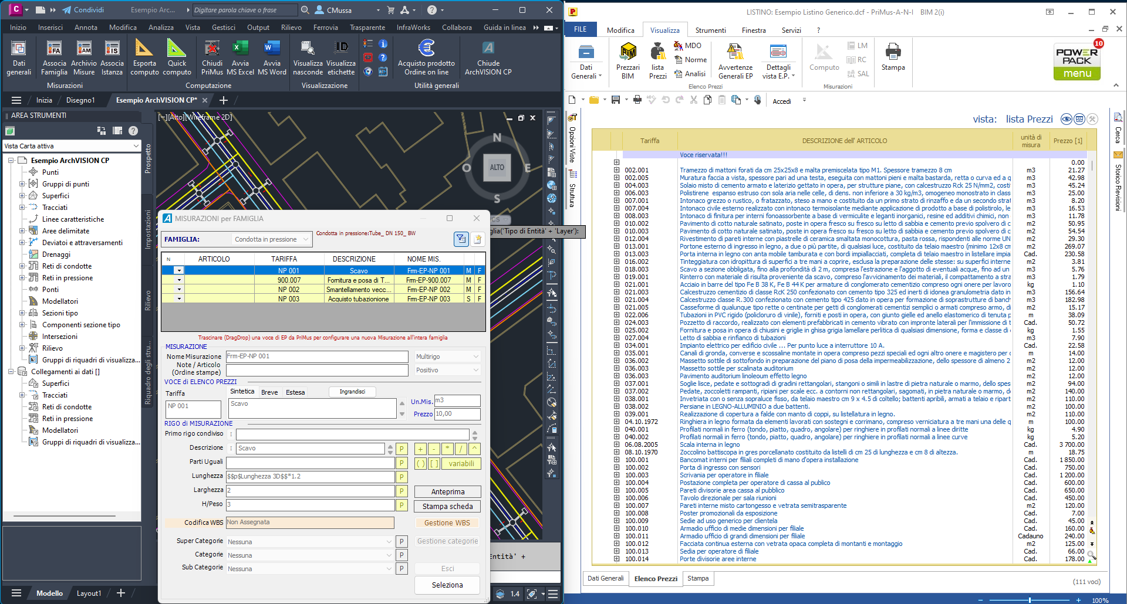
Task: Toggle P button next to Larghezza
Action: point(401,491)
